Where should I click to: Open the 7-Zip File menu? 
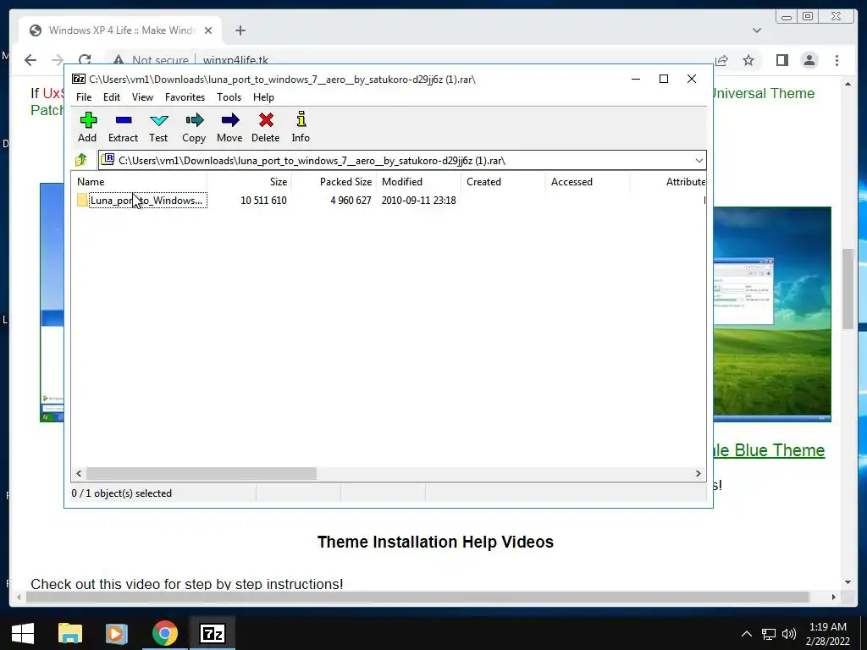click(84, 97)
